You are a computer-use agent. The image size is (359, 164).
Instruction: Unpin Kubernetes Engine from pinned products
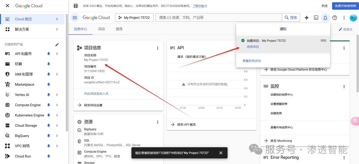(x=49, y=115)
